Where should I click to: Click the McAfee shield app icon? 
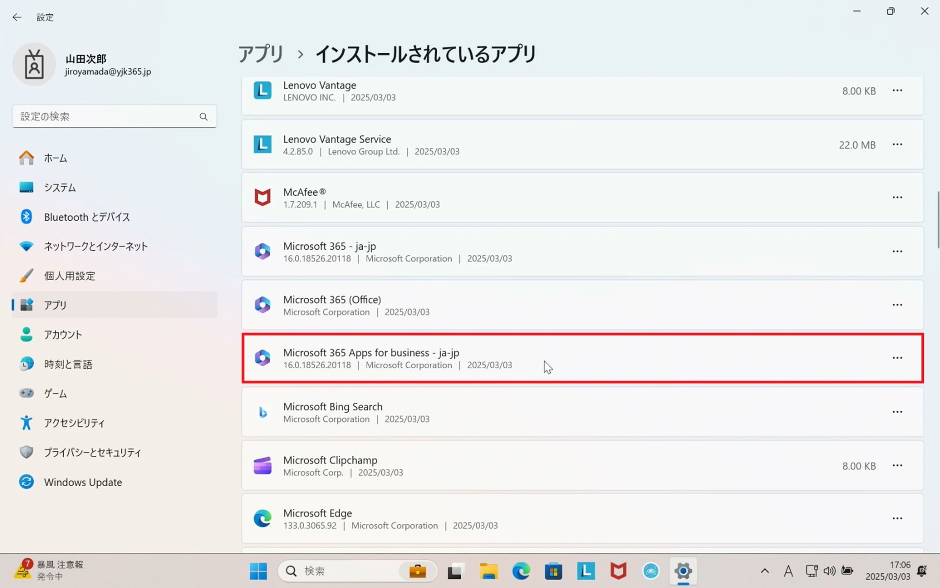262,197
